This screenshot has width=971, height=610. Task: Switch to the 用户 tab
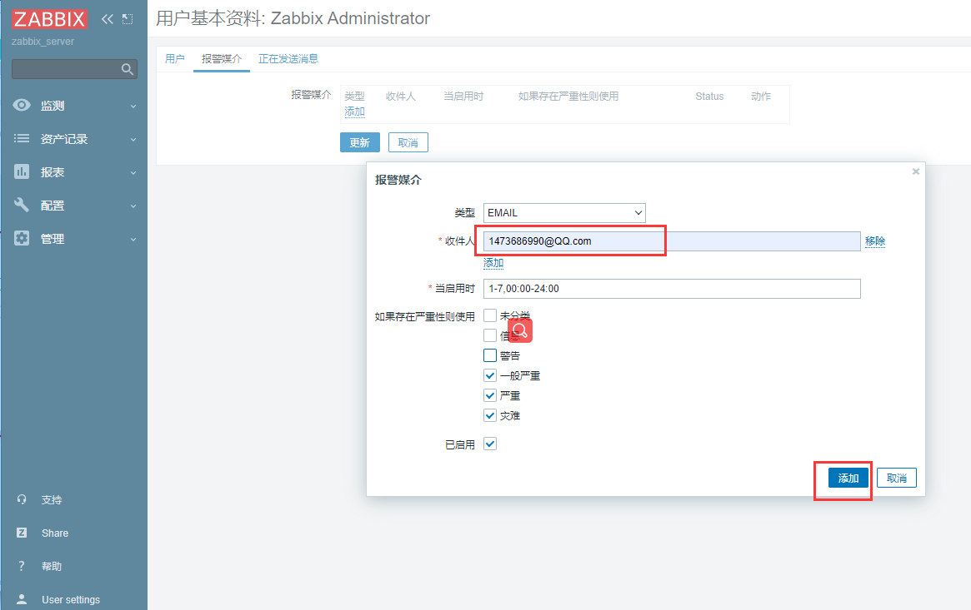pyautogui.click(x=175, y=58)
